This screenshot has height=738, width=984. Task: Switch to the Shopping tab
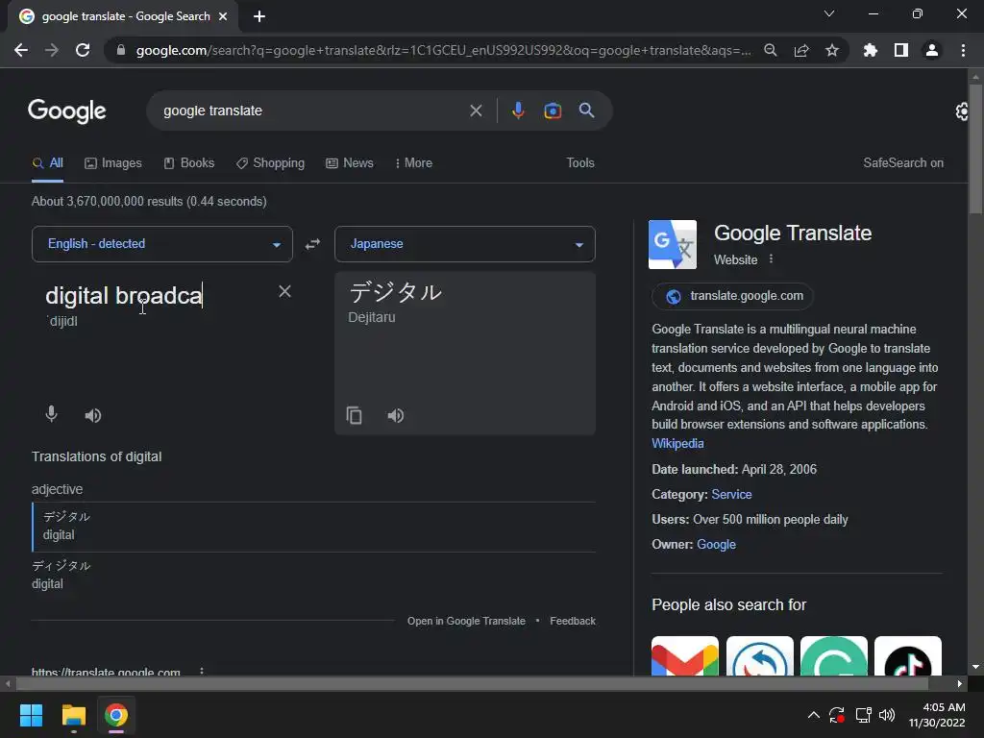click(270, 163)
